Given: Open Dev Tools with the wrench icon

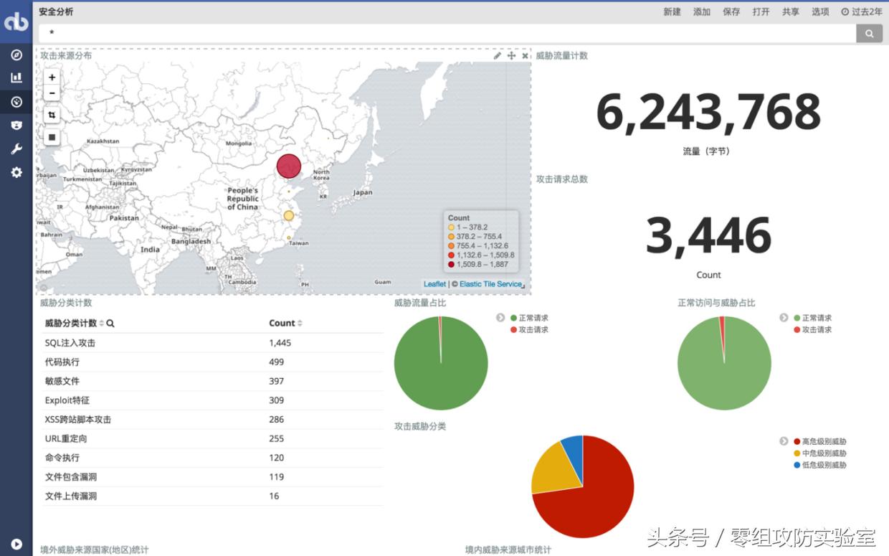Looking at the screenshot, I should tap(16, 149).
